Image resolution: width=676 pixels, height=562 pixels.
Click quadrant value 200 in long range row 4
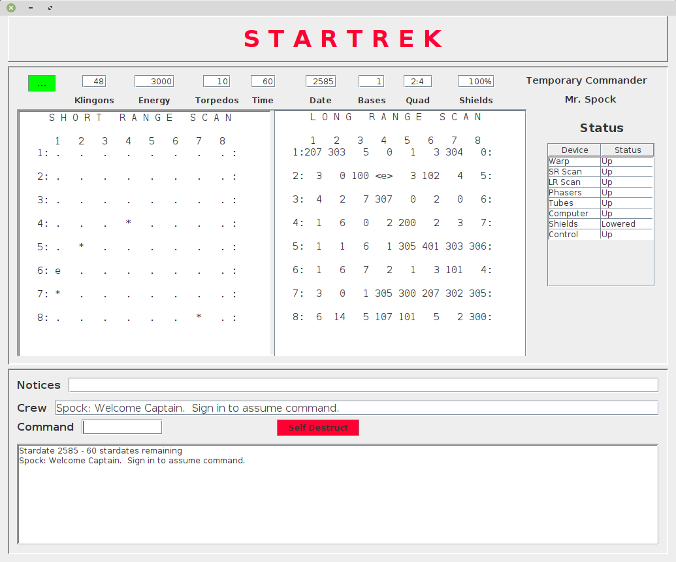tap(407, 223)
